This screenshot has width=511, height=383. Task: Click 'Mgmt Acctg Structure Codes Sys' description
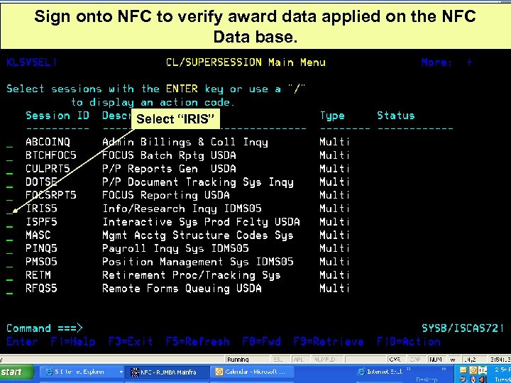198,235
